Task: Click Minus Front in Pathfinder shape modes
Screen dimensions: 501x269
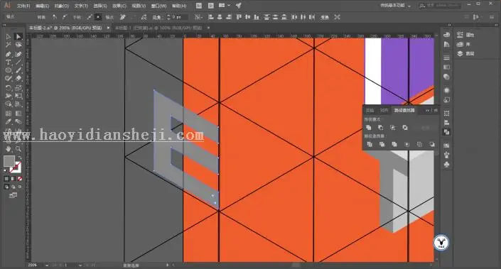Action: 380,128
